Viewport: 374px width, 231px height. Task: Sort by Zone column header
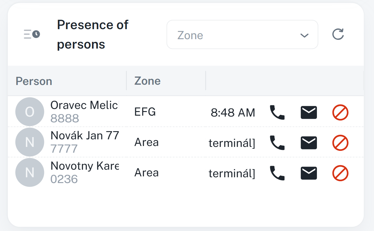click(148, 81)
